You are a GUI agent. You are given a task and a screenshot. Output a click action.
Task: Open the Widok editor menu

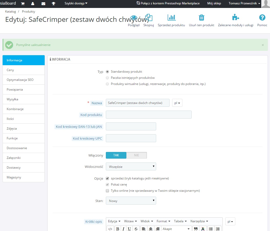[x=147, y=221]
